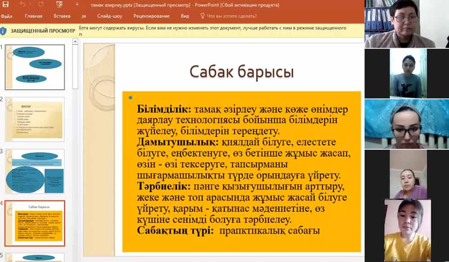The height and width of the screenshot is (262, 449).
Task: Click the 'Что вы хотите сделать?' search field
Action: click(x=232, y=16)
